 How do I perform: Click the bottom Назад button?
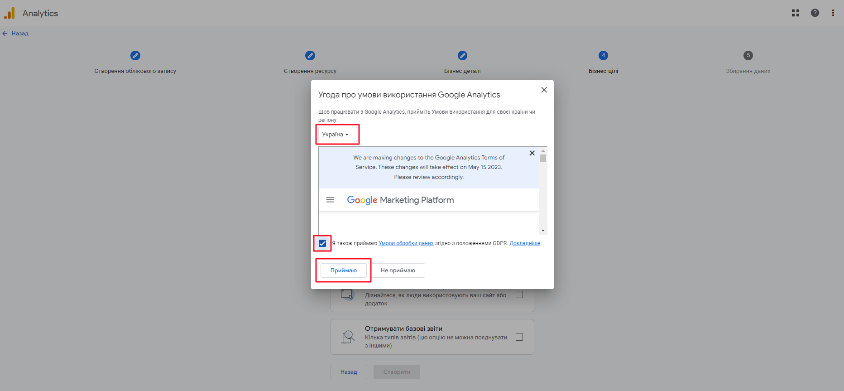click(349, 372)
